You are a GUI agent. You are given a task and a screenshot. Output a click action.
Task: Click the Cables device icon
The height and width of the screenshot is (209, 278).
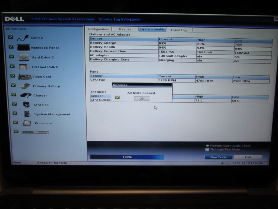[x=23, y=38]
